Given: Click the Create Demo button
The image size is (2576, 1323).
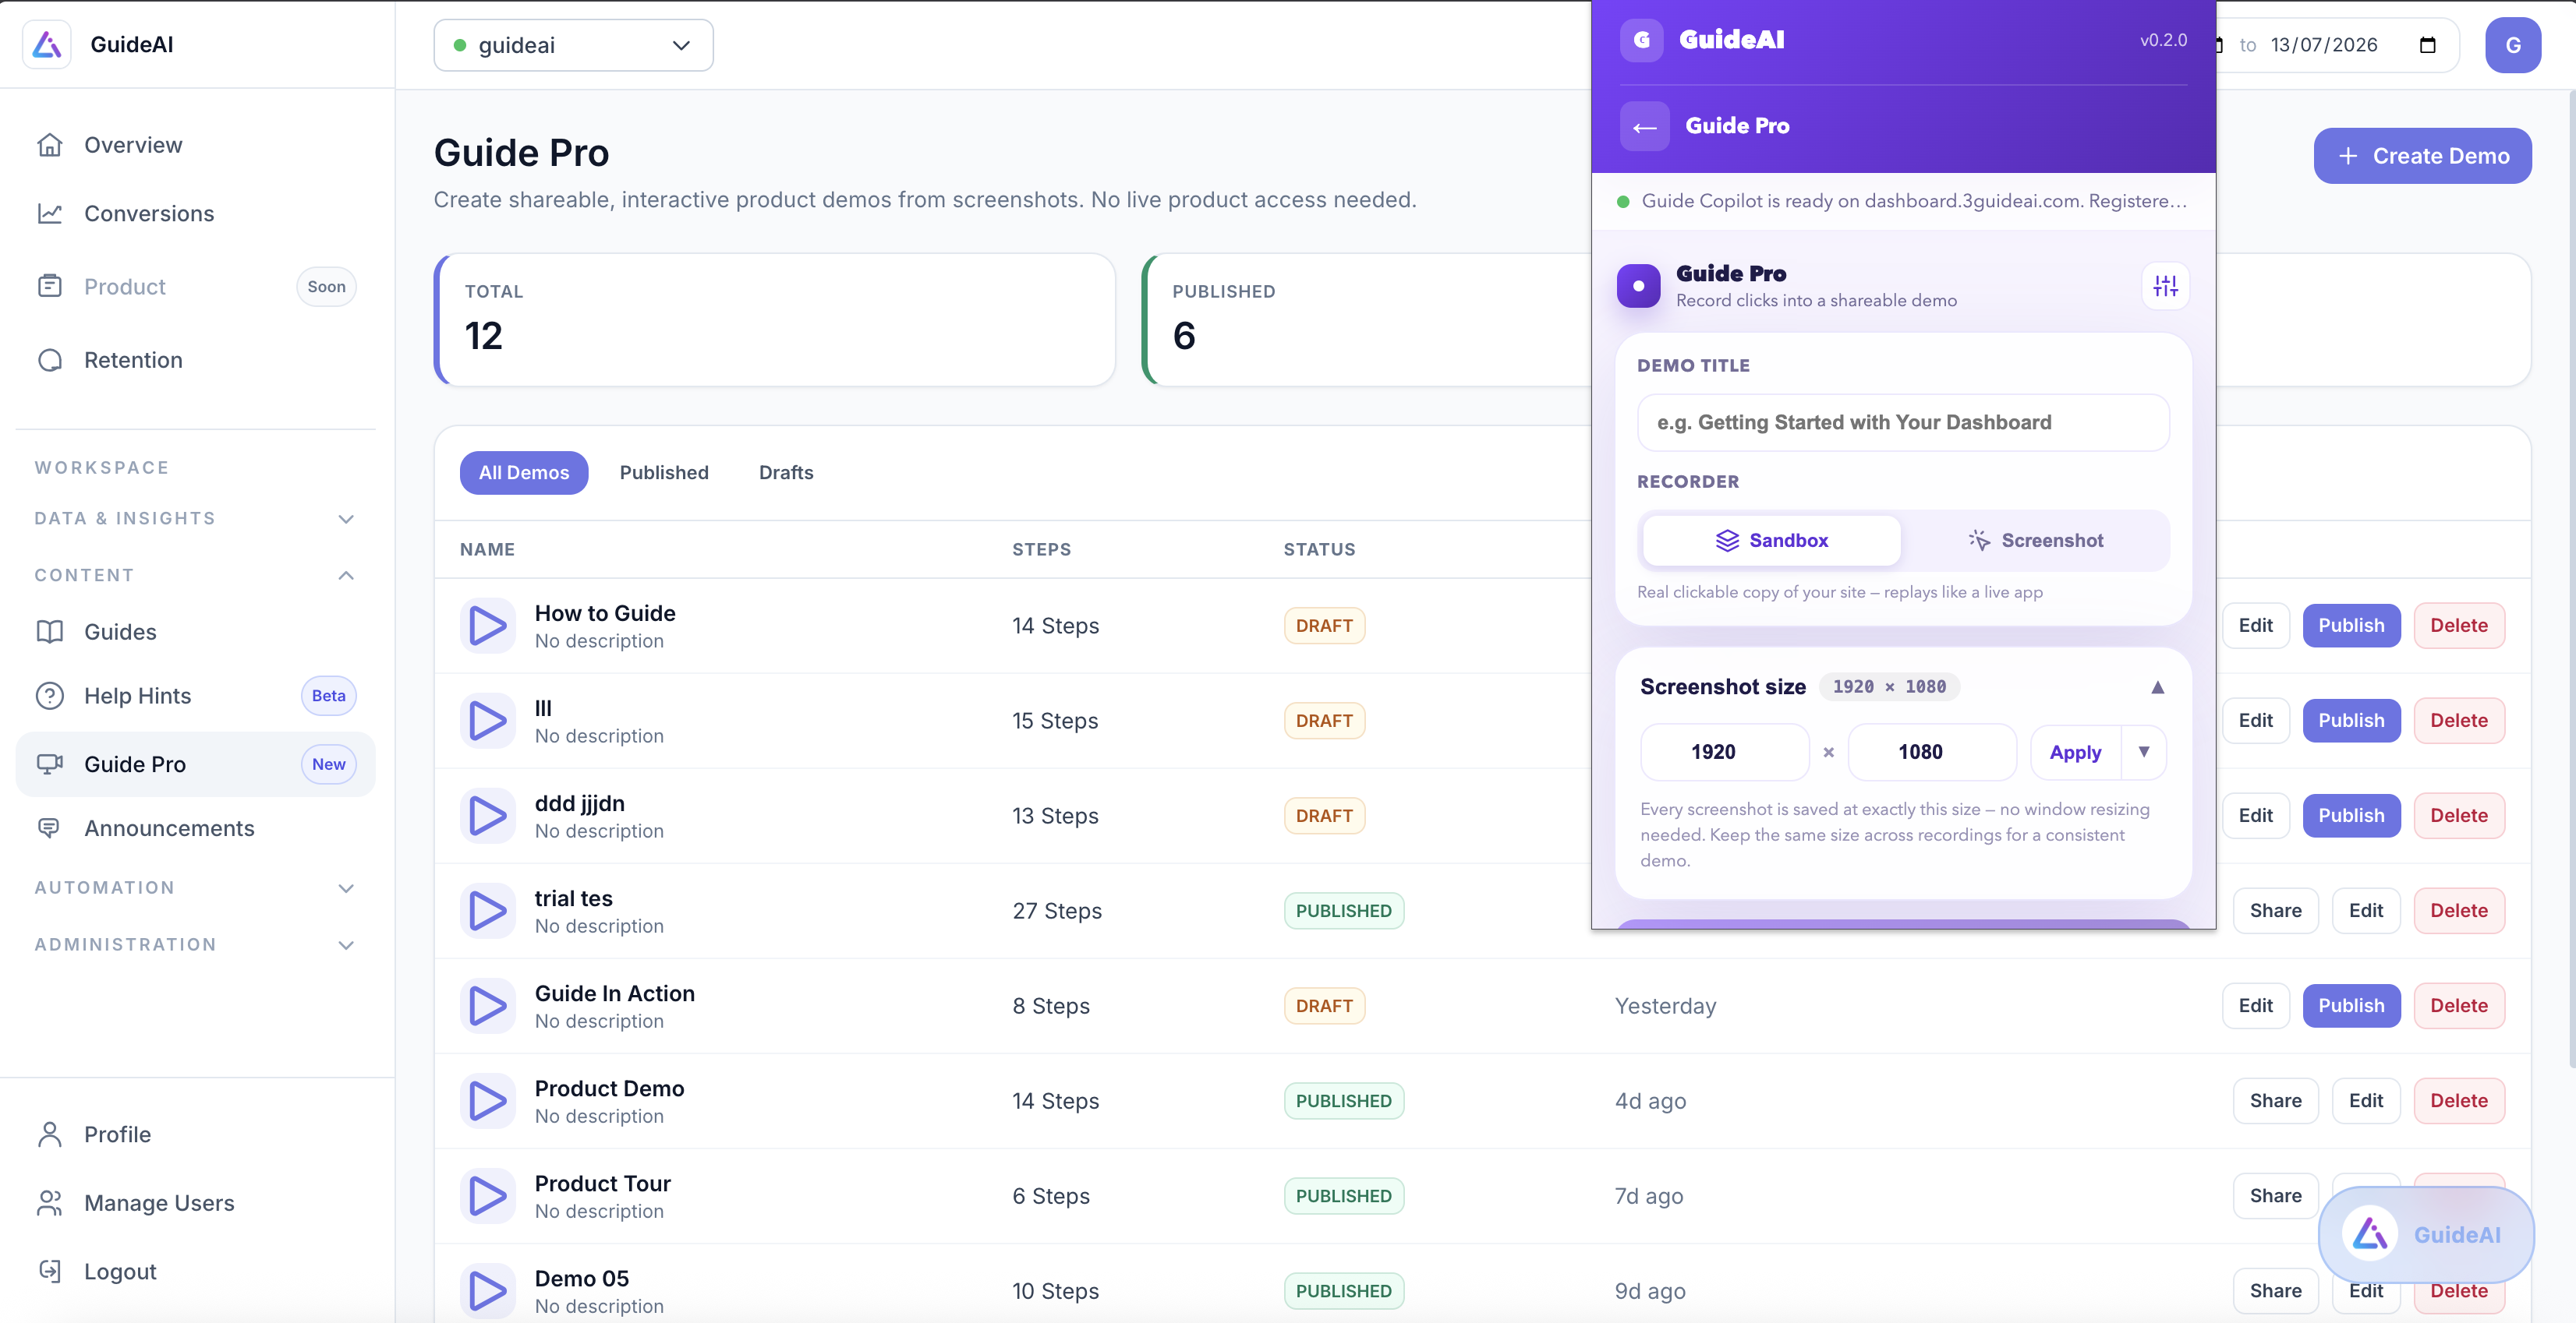Looking at the screenshot, I should [x=2422, y=156].
